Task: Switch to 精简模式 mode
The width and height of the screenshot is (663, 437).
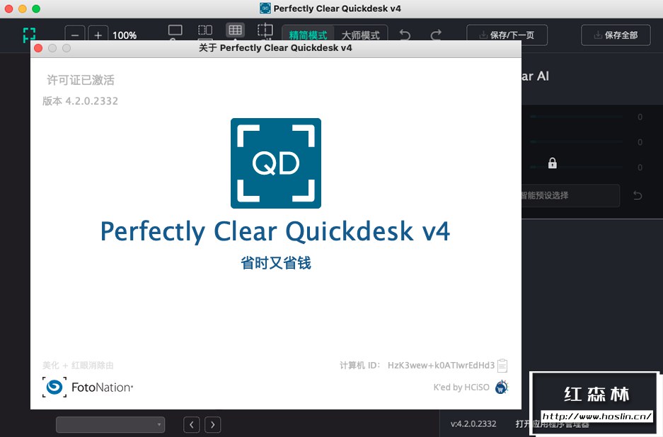Action: coord(308,35)
